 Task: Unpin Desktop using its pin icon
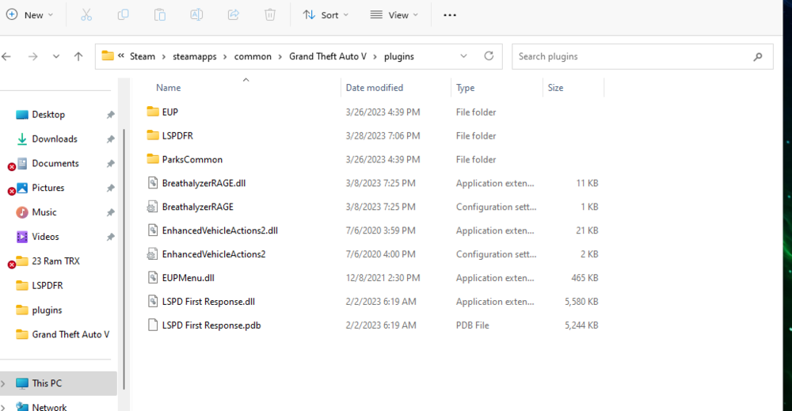(110, 115)
